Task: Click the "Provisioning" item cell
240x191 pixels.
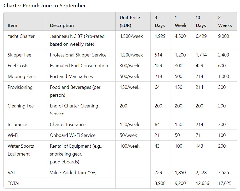Action: (20, 87)
